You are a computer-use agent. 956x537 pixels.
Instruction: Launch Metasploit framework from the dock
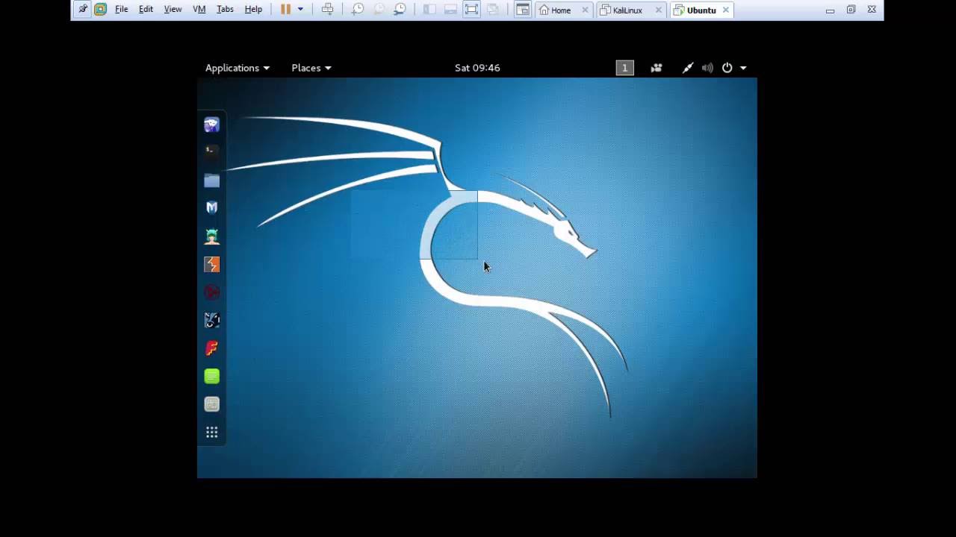212,208
